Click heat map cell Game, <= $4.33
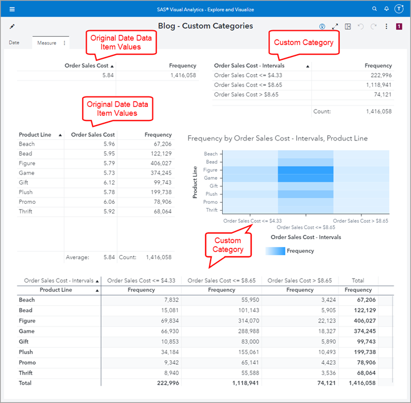This screenshot has height=403, width=411. coord(251,178)
